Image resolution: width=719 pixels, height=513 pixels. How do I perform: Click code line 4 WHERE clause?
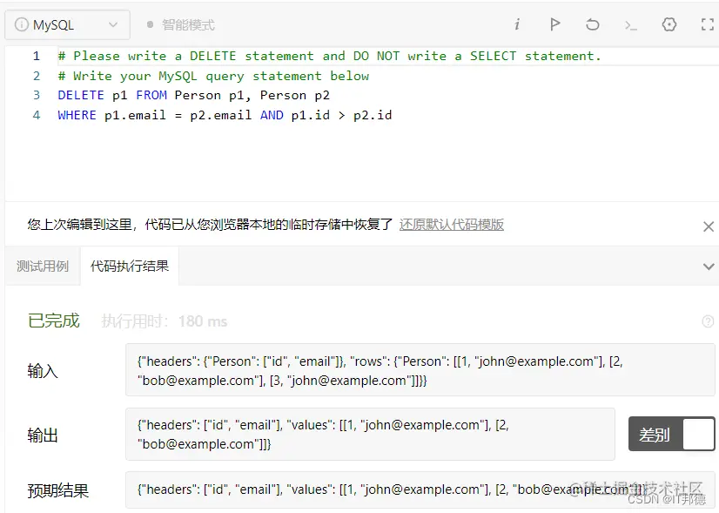[x=225, y=115]
